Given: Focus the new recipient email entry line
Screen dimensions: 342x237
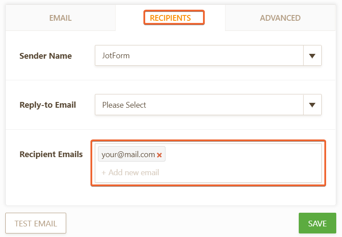Looking at the screenshot, I should [x=177, y=173].
